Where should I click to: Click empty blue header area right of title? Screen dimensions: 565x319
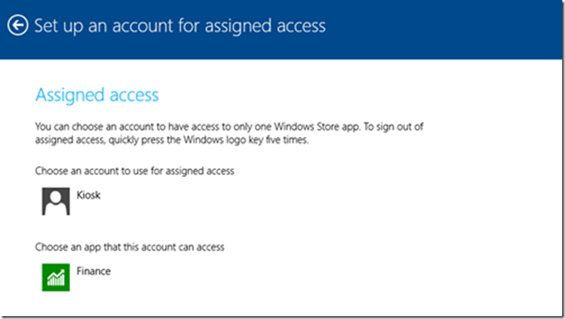pos(453,26)
